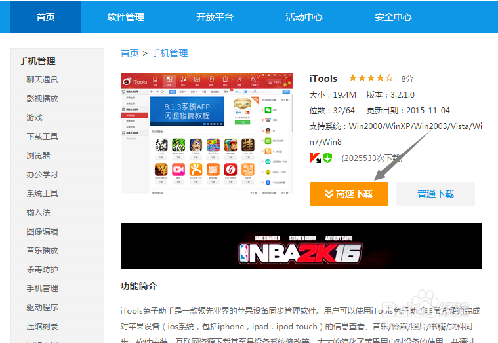
Task: Select 影视播放 category in sidebar
Action: coord(42,98)
